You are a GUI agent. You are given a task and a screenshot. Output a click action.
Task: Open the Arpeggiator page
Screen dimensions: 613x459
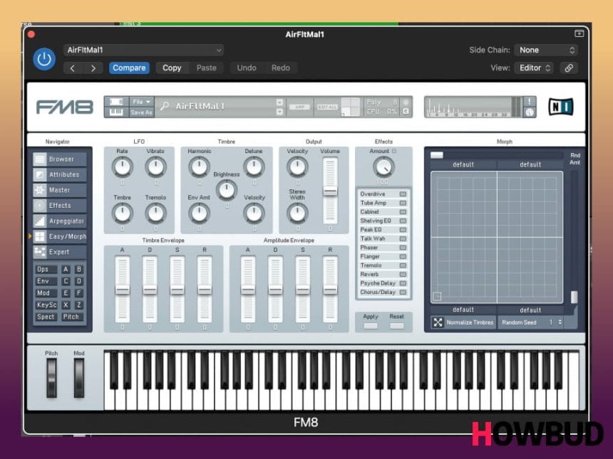pos(60,221)
